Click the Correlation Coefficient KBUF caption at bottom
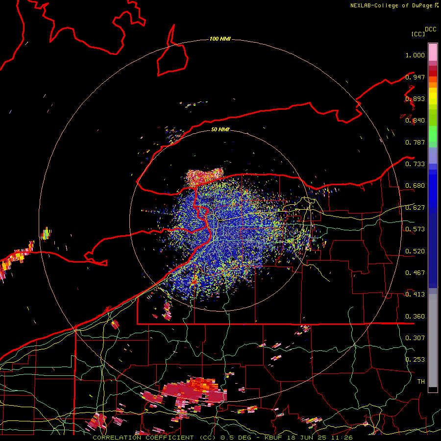The height and width of the screenshot is (441, 441). click(222, 438)
